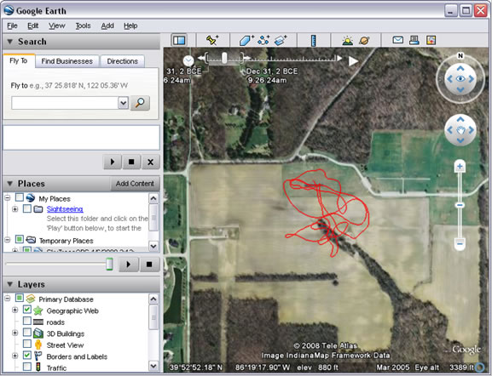Screen dimensions: 492x376
Task: Expand the Borders and Labels layer
Action: tap(14, 356)
